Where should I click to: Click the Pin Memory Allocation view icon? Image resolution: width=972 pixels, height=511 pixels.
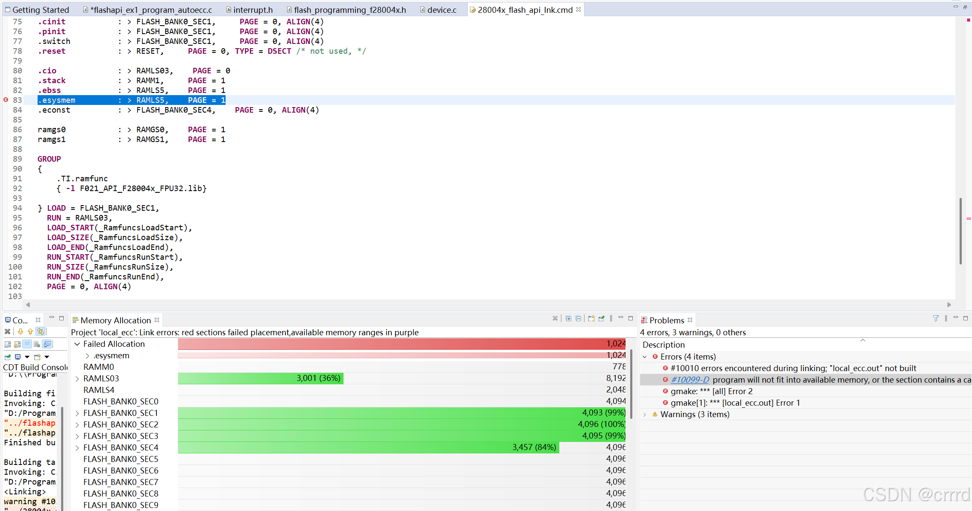coord(602,318)
